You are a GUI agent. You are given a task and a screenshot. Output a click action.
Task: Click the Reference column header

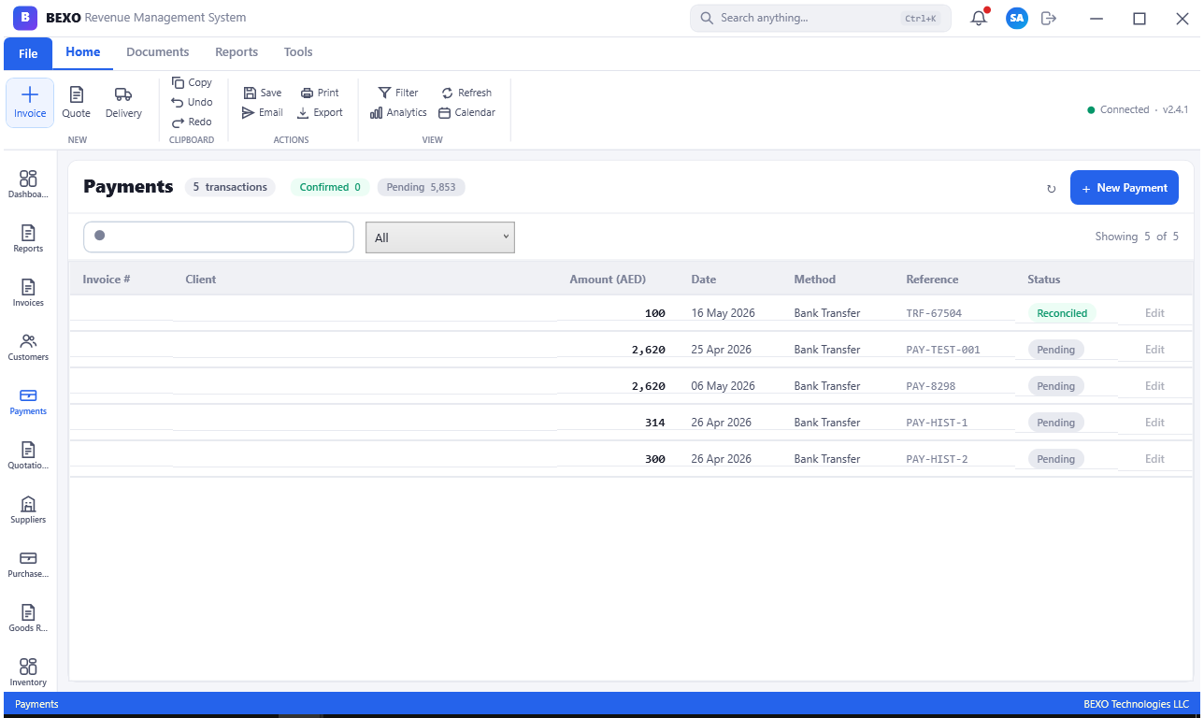click(932, 280)
